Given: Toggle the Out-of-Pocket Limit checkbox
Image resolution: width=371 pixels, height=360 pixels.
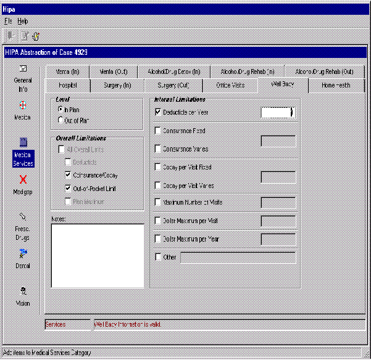Looking at the screenshot, I should (x=69, y=189).
